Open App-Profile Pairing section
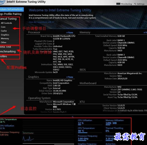This screenshot has width=147, height=145. 11,14
